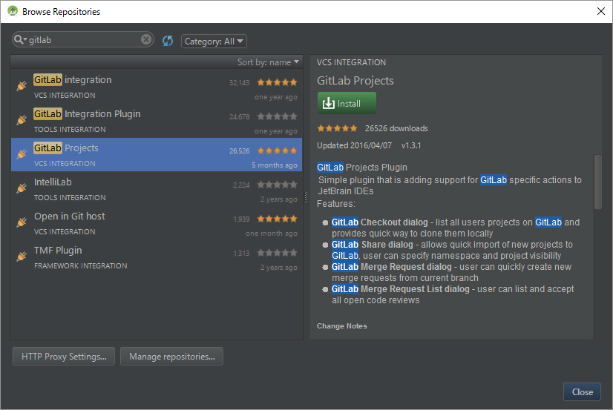Install the GitLab Projects plugin
613x410 pixels.
pyautogui.click(x=347, y=103)
